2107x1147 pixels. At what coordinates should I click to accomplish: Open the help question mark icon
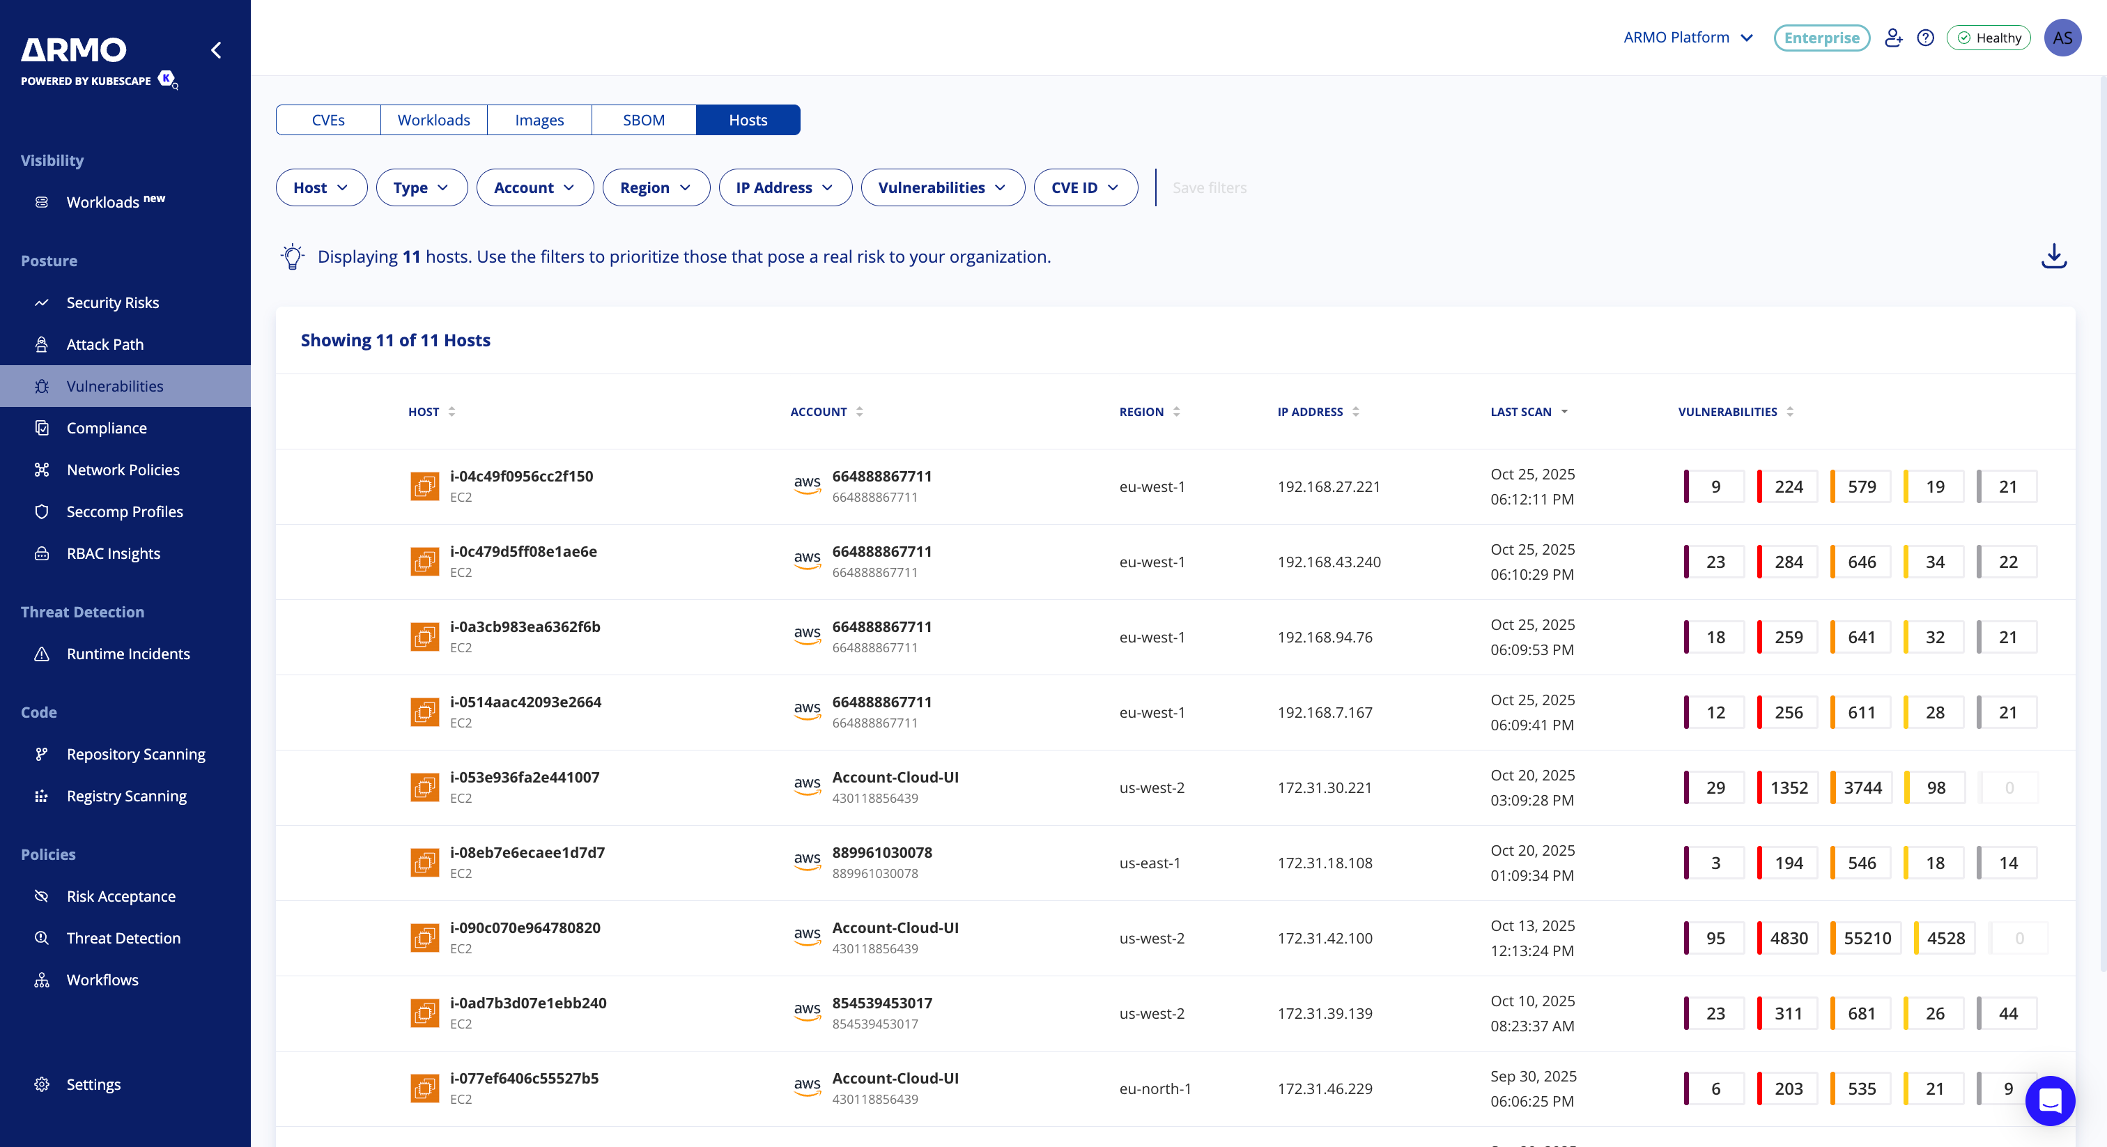click(x=1925, y=38)
